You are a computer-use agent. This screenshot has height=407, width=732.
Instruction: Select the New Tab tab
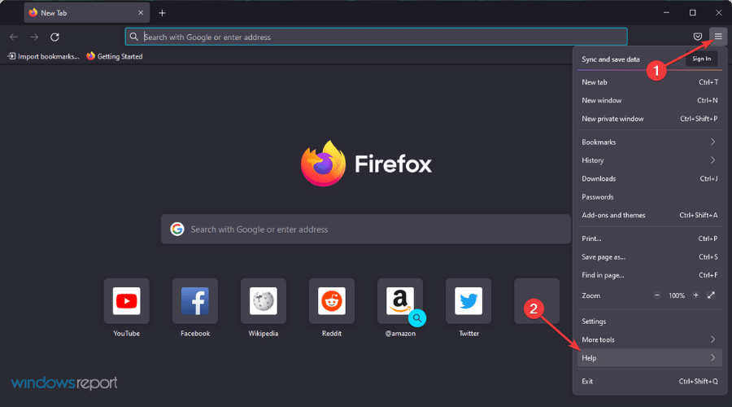click(x=87, y=12)
